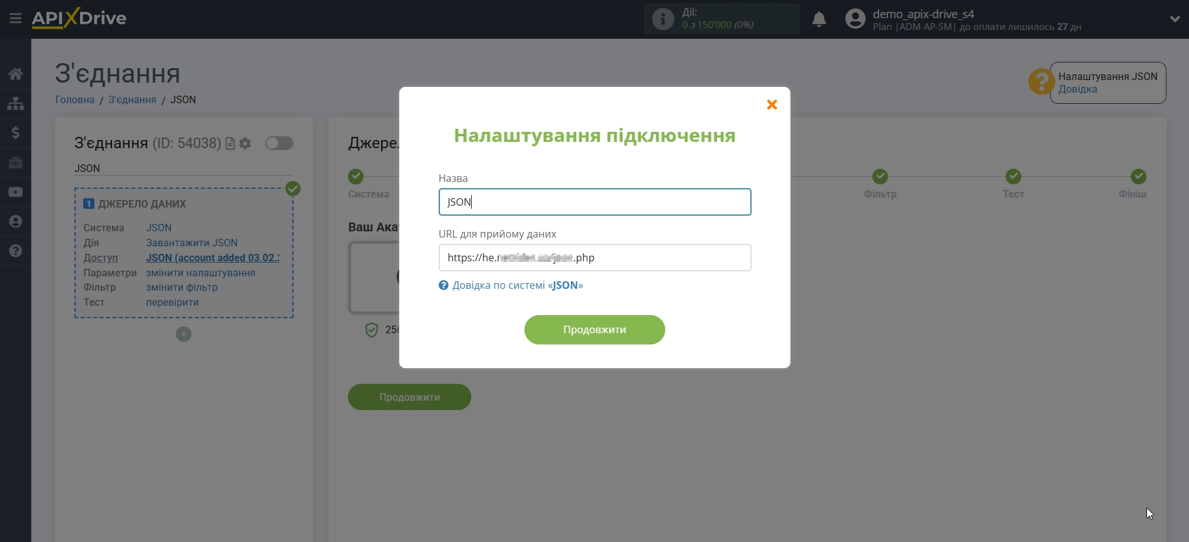Open the connections sitemap sidebar icon
Viewport: 1189px width, 542px height.
(x=16, y=103)
